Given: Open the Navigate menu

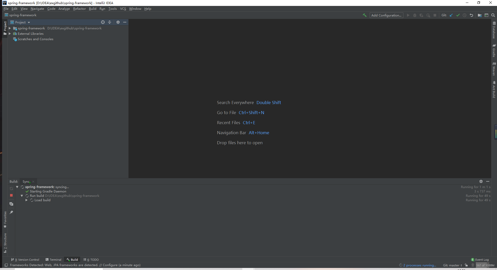Looking at the screenshot, I should click(x=37, y=9).
